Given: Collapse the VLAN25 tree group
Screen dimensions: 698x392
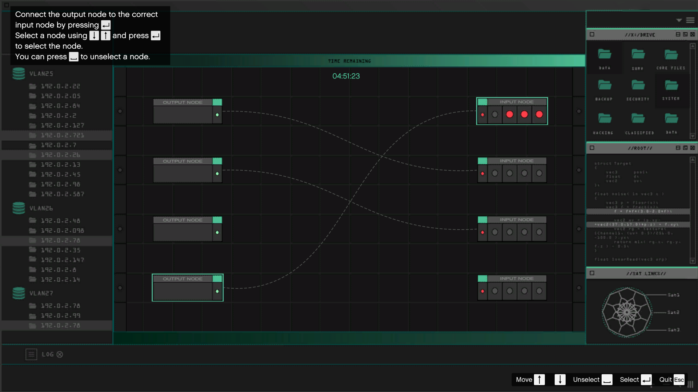Looking at the screenshot, I should [41, 74].
